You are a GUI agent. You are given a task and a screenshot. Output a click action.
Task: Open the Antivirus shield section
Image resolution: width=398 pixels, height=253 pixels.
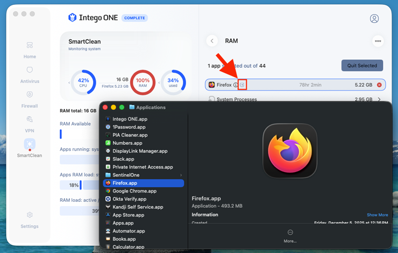click(30, 75)
